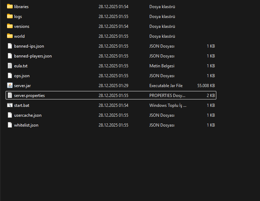260x201 pixels.
Task: Click the Executable Jar File type cell
Action: pyautogui.click(x=166, y=86)
